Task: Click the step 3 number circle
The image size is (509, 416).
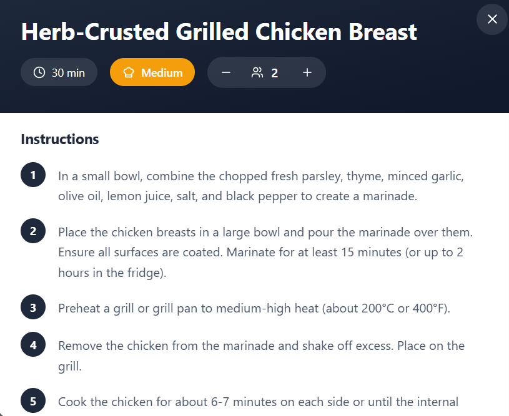Action: coord(33,307)
